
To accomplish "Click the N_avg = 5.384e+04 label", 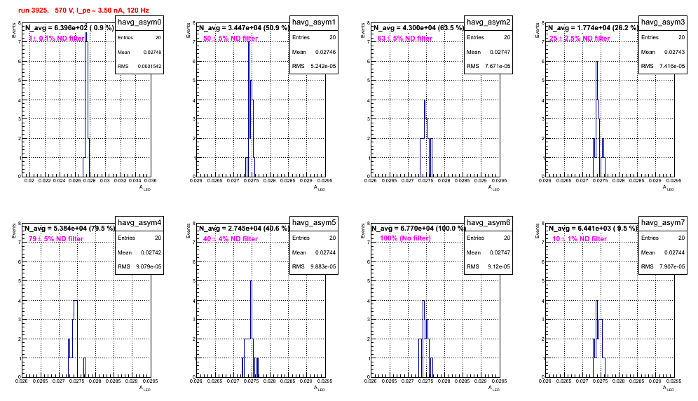I will pos(69,229).
